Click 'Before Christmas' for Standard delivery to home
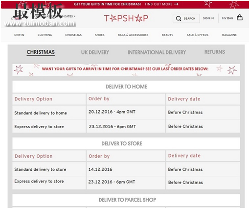 185,112
